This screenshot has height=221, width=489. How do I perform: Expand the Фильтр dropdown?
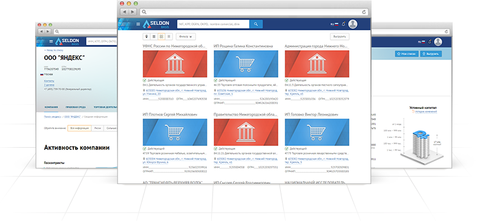click(186, 36)
